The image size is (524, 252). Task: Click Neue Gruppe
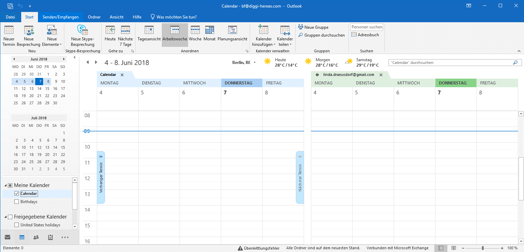click(313, 27)
